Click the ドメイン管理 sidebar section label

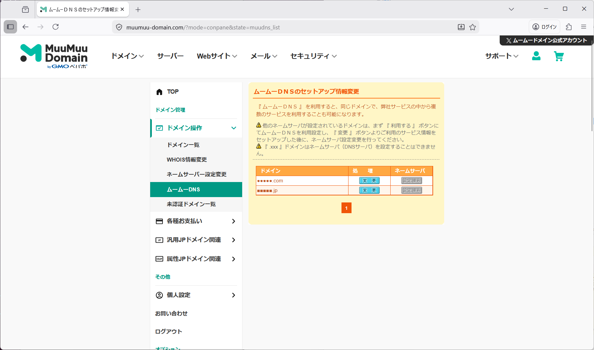(170, 110)
